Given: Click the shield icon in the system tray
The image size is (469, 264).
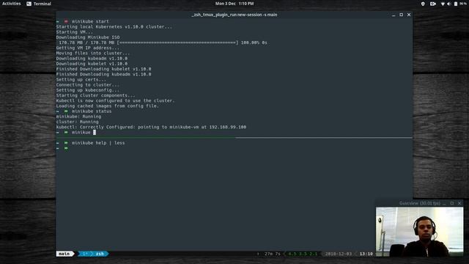Looking at the screenshot, I should [423, 4].
